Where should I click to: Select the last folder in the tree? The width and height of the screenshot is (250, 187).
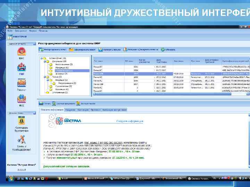coord(60,92)
